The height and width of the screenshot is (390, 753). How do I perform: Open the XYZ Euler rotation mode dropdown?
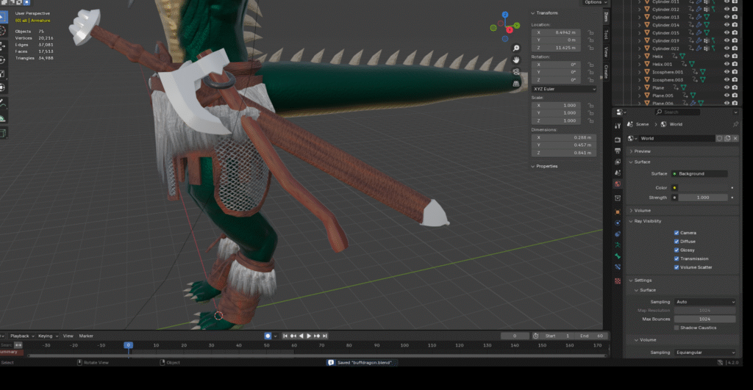tap(564, 89)
